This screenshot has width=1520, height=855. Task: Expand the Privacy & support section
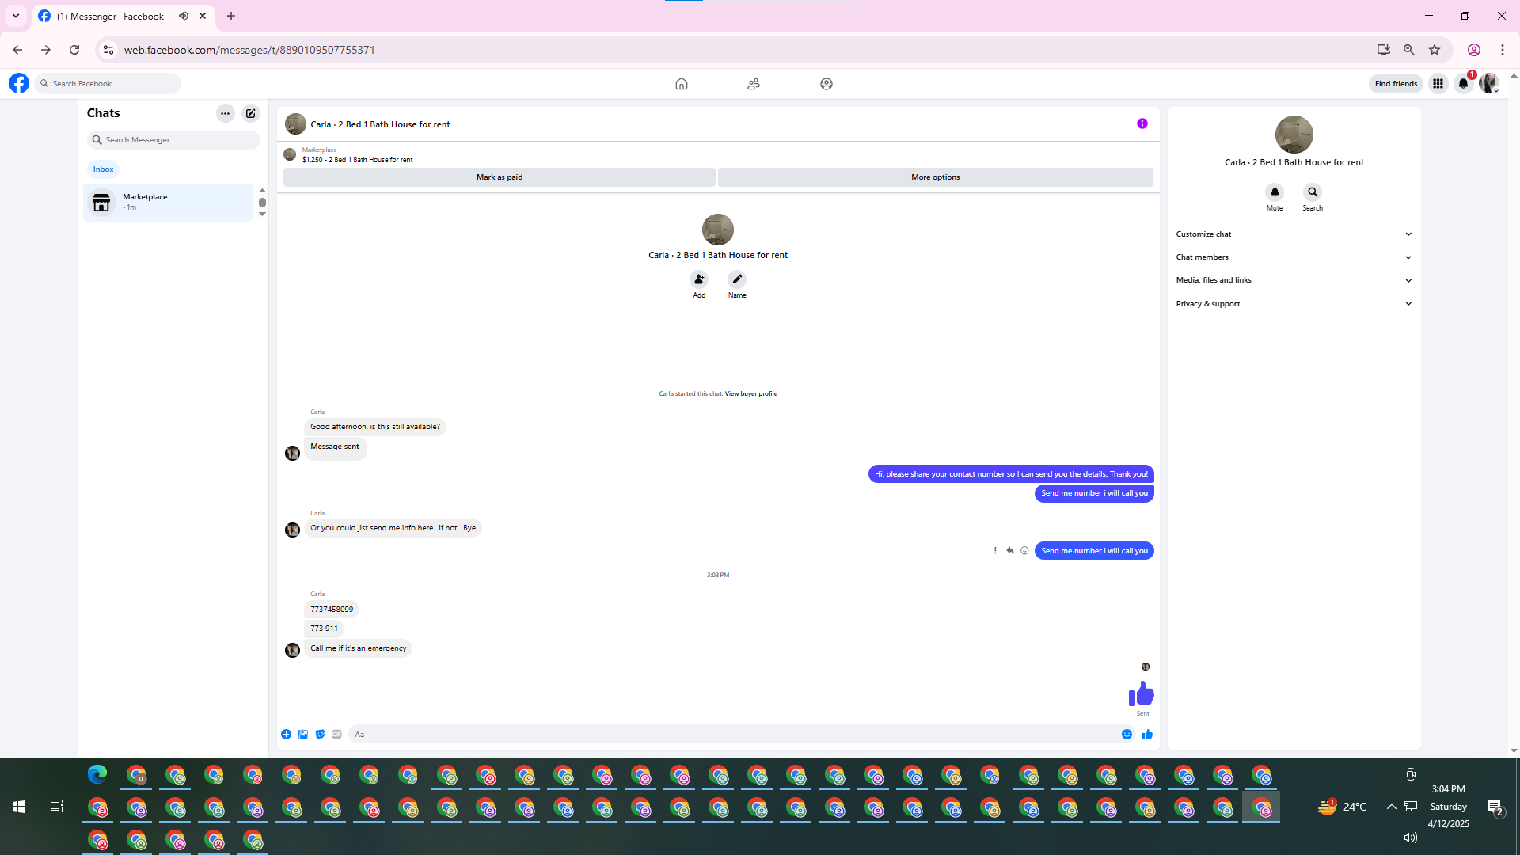pyautogui.click(x=1294, y=304)
